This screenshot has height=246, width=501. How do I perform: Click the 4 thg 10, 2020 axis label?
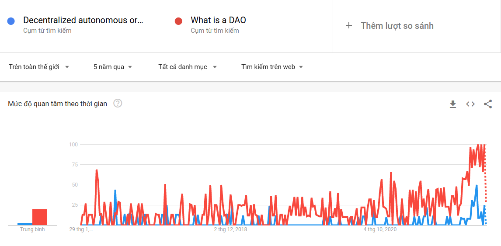point(380,229)
